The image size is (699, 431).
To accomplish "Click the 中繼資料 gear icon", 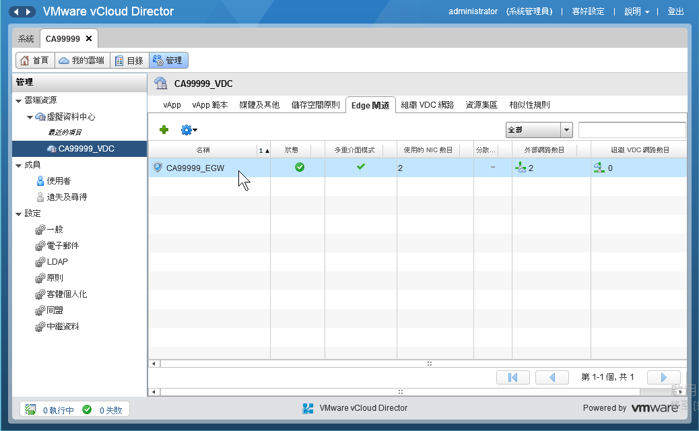I will 40,326.
